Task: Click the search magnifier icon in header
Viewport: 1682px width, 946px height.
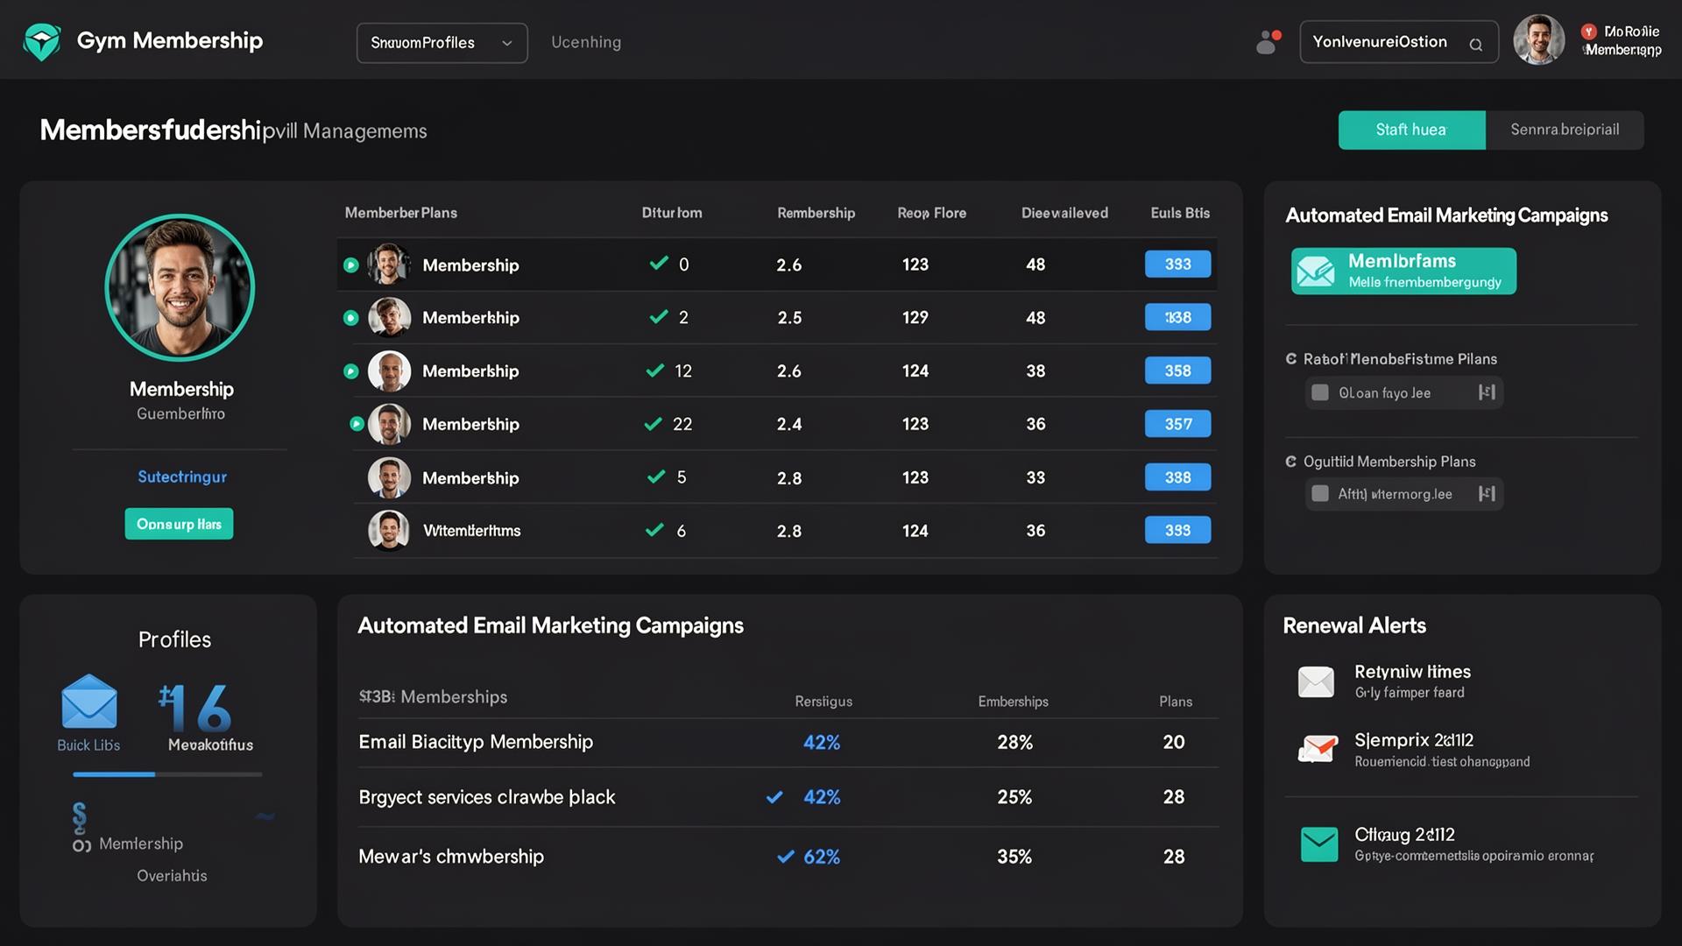Action: [1476, 45]
